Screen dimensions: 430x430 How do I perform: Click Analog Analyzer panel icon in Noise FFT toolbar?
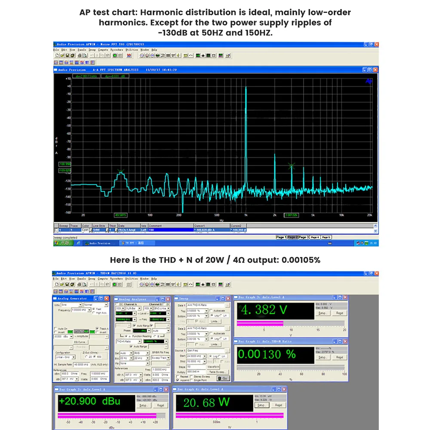click(x=147, y=55)
